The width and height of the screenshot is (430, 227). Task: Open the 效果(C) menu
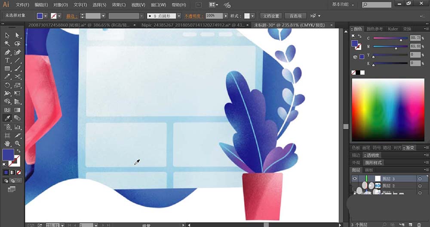click(x=119, y=5)
